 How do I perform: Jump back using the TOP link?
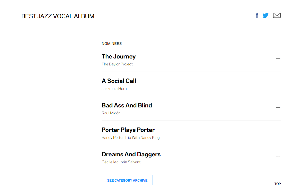(x=278, y=184)
